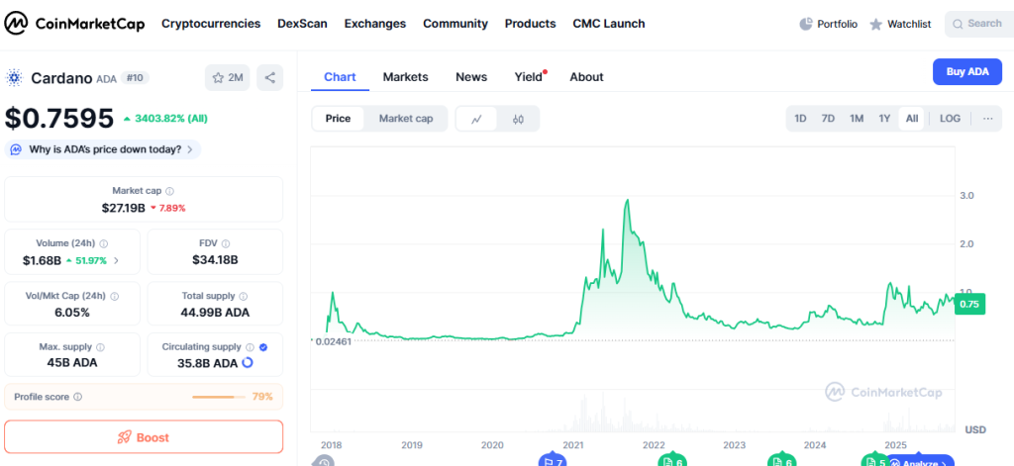The width and height of the screenshot is (1014, 466).
Task: Switch to candlestick chart icon
Action: coord(518,119)
